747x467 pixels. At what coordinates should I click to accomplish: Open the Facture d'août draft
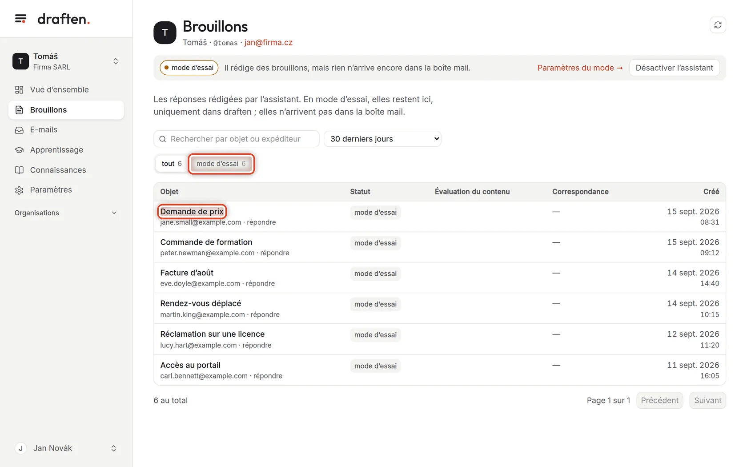pyautogui.click(x=187, y=273)
